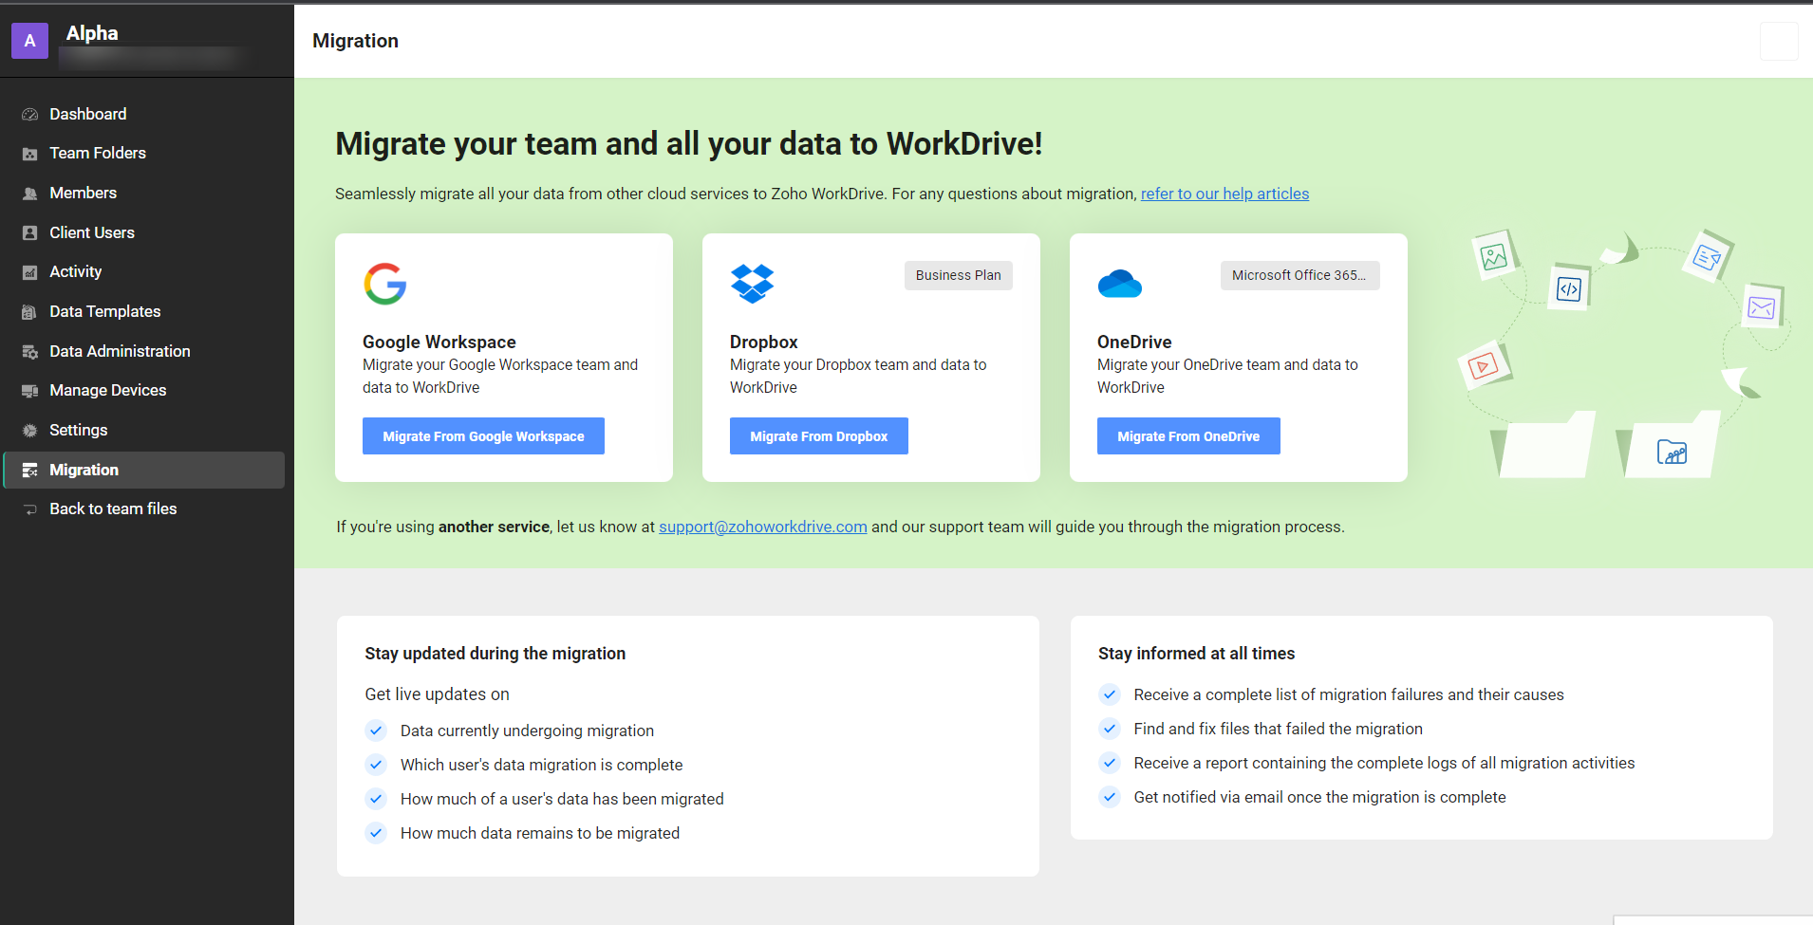Open the 'refer to our help articles' link
Screen dimensions: 1813x925
tap(1224, 194)
